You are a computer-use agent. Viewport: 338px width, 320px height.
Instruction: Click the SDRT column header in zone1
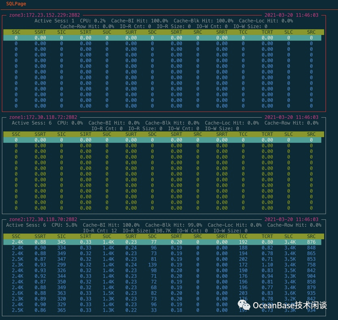(x=177, y=134)
